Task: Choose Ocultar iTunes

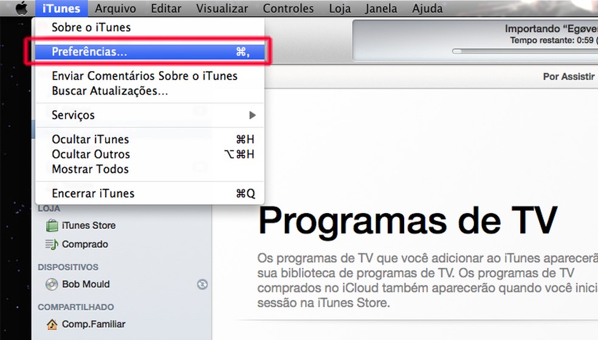Action: coord(149,140)
